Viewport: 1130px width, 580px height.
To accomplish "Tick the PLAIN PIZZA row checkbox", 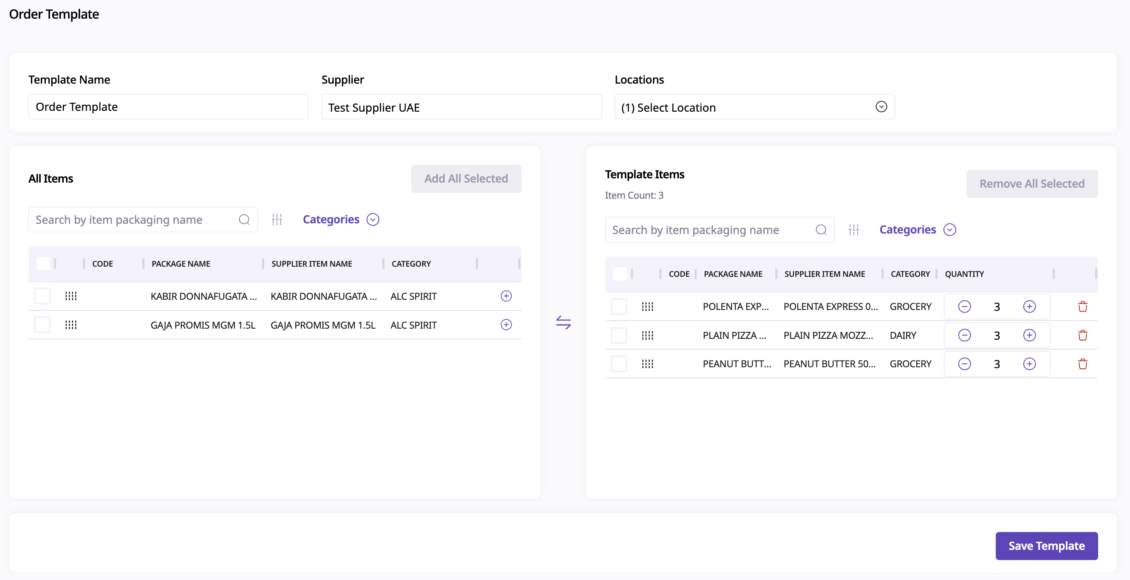I will click(x=619, y=335).
